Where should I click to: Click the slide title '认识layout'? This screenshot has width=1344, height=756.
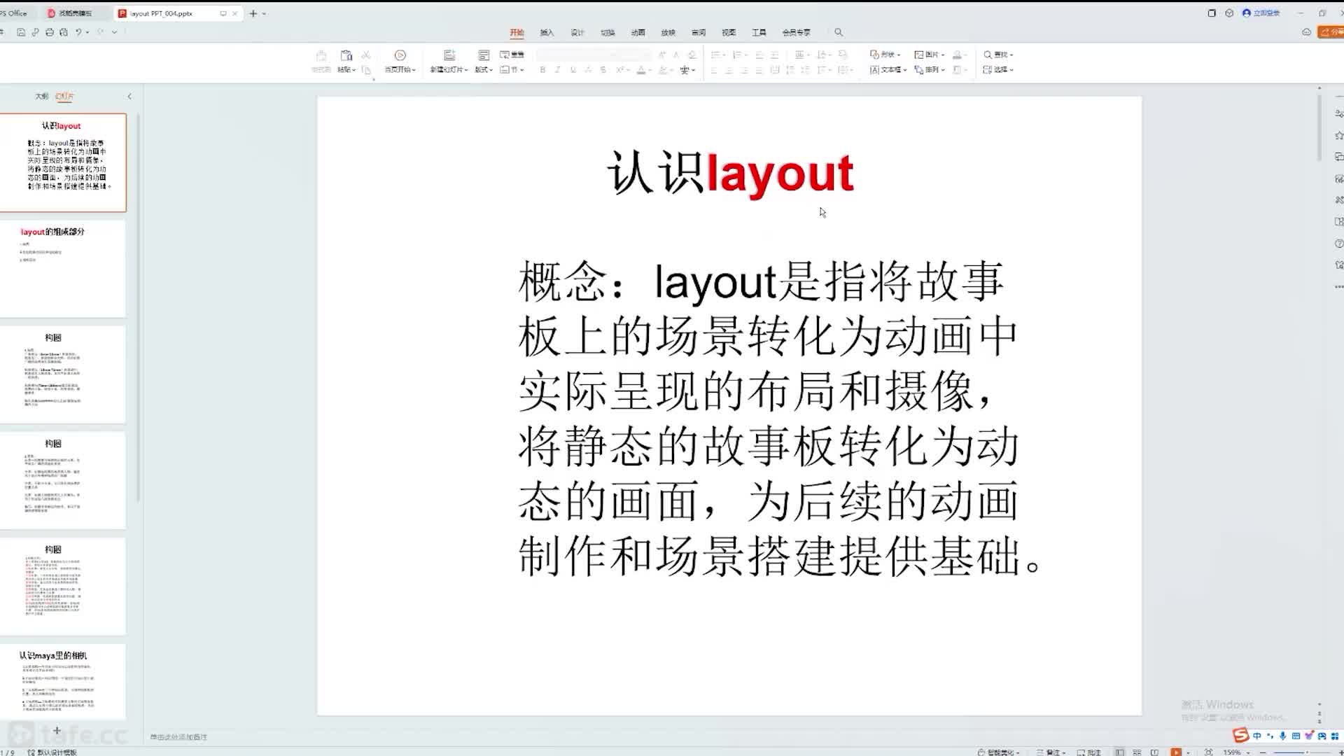pyautogui.click(x=730, y=172)
